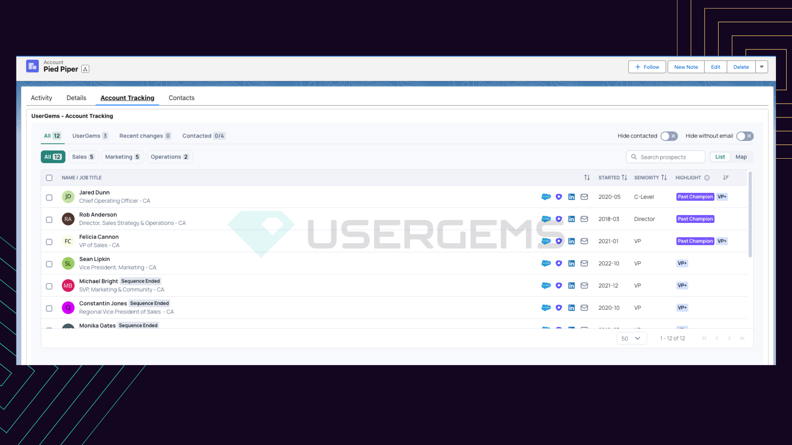Click account hierarchy icon next to Pied Piper
Viewport: 792px width, 445px height.
(85, 69)
